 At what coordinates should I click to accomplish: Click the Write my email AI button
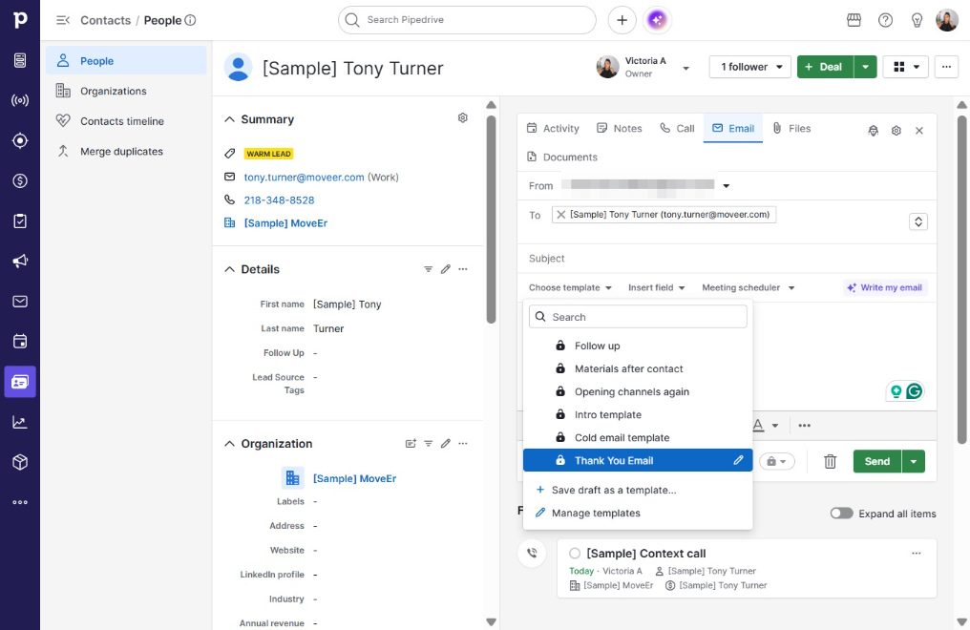pyautogui.click(x=885, y=287)
